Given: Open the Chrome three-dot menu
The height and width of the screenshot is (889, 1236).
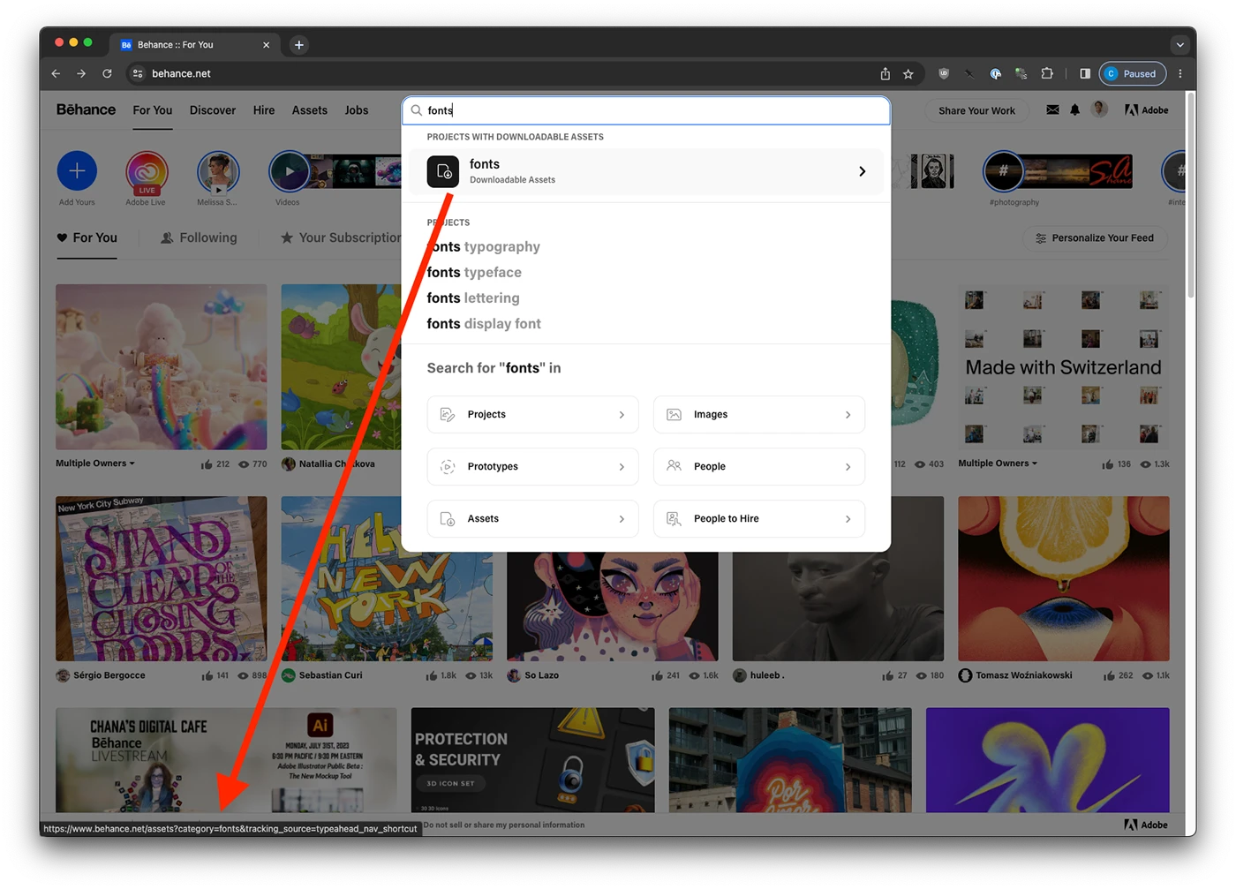Looking at the screenshot, I should [x=1180, y=74].
